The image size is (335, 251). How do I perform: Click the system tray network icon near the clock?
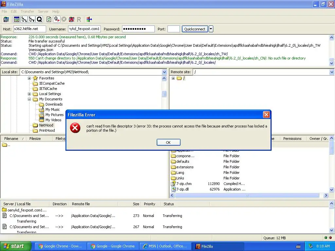pyautogui.click(x=310, y=246)
